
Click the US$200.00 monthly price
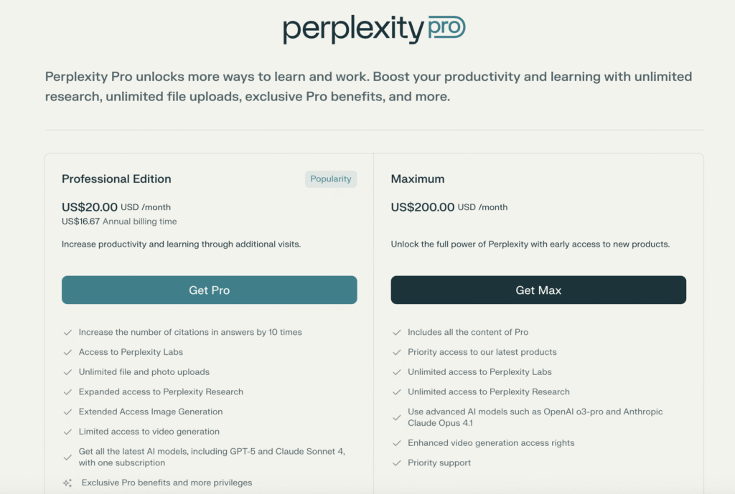tap(423, 207)
